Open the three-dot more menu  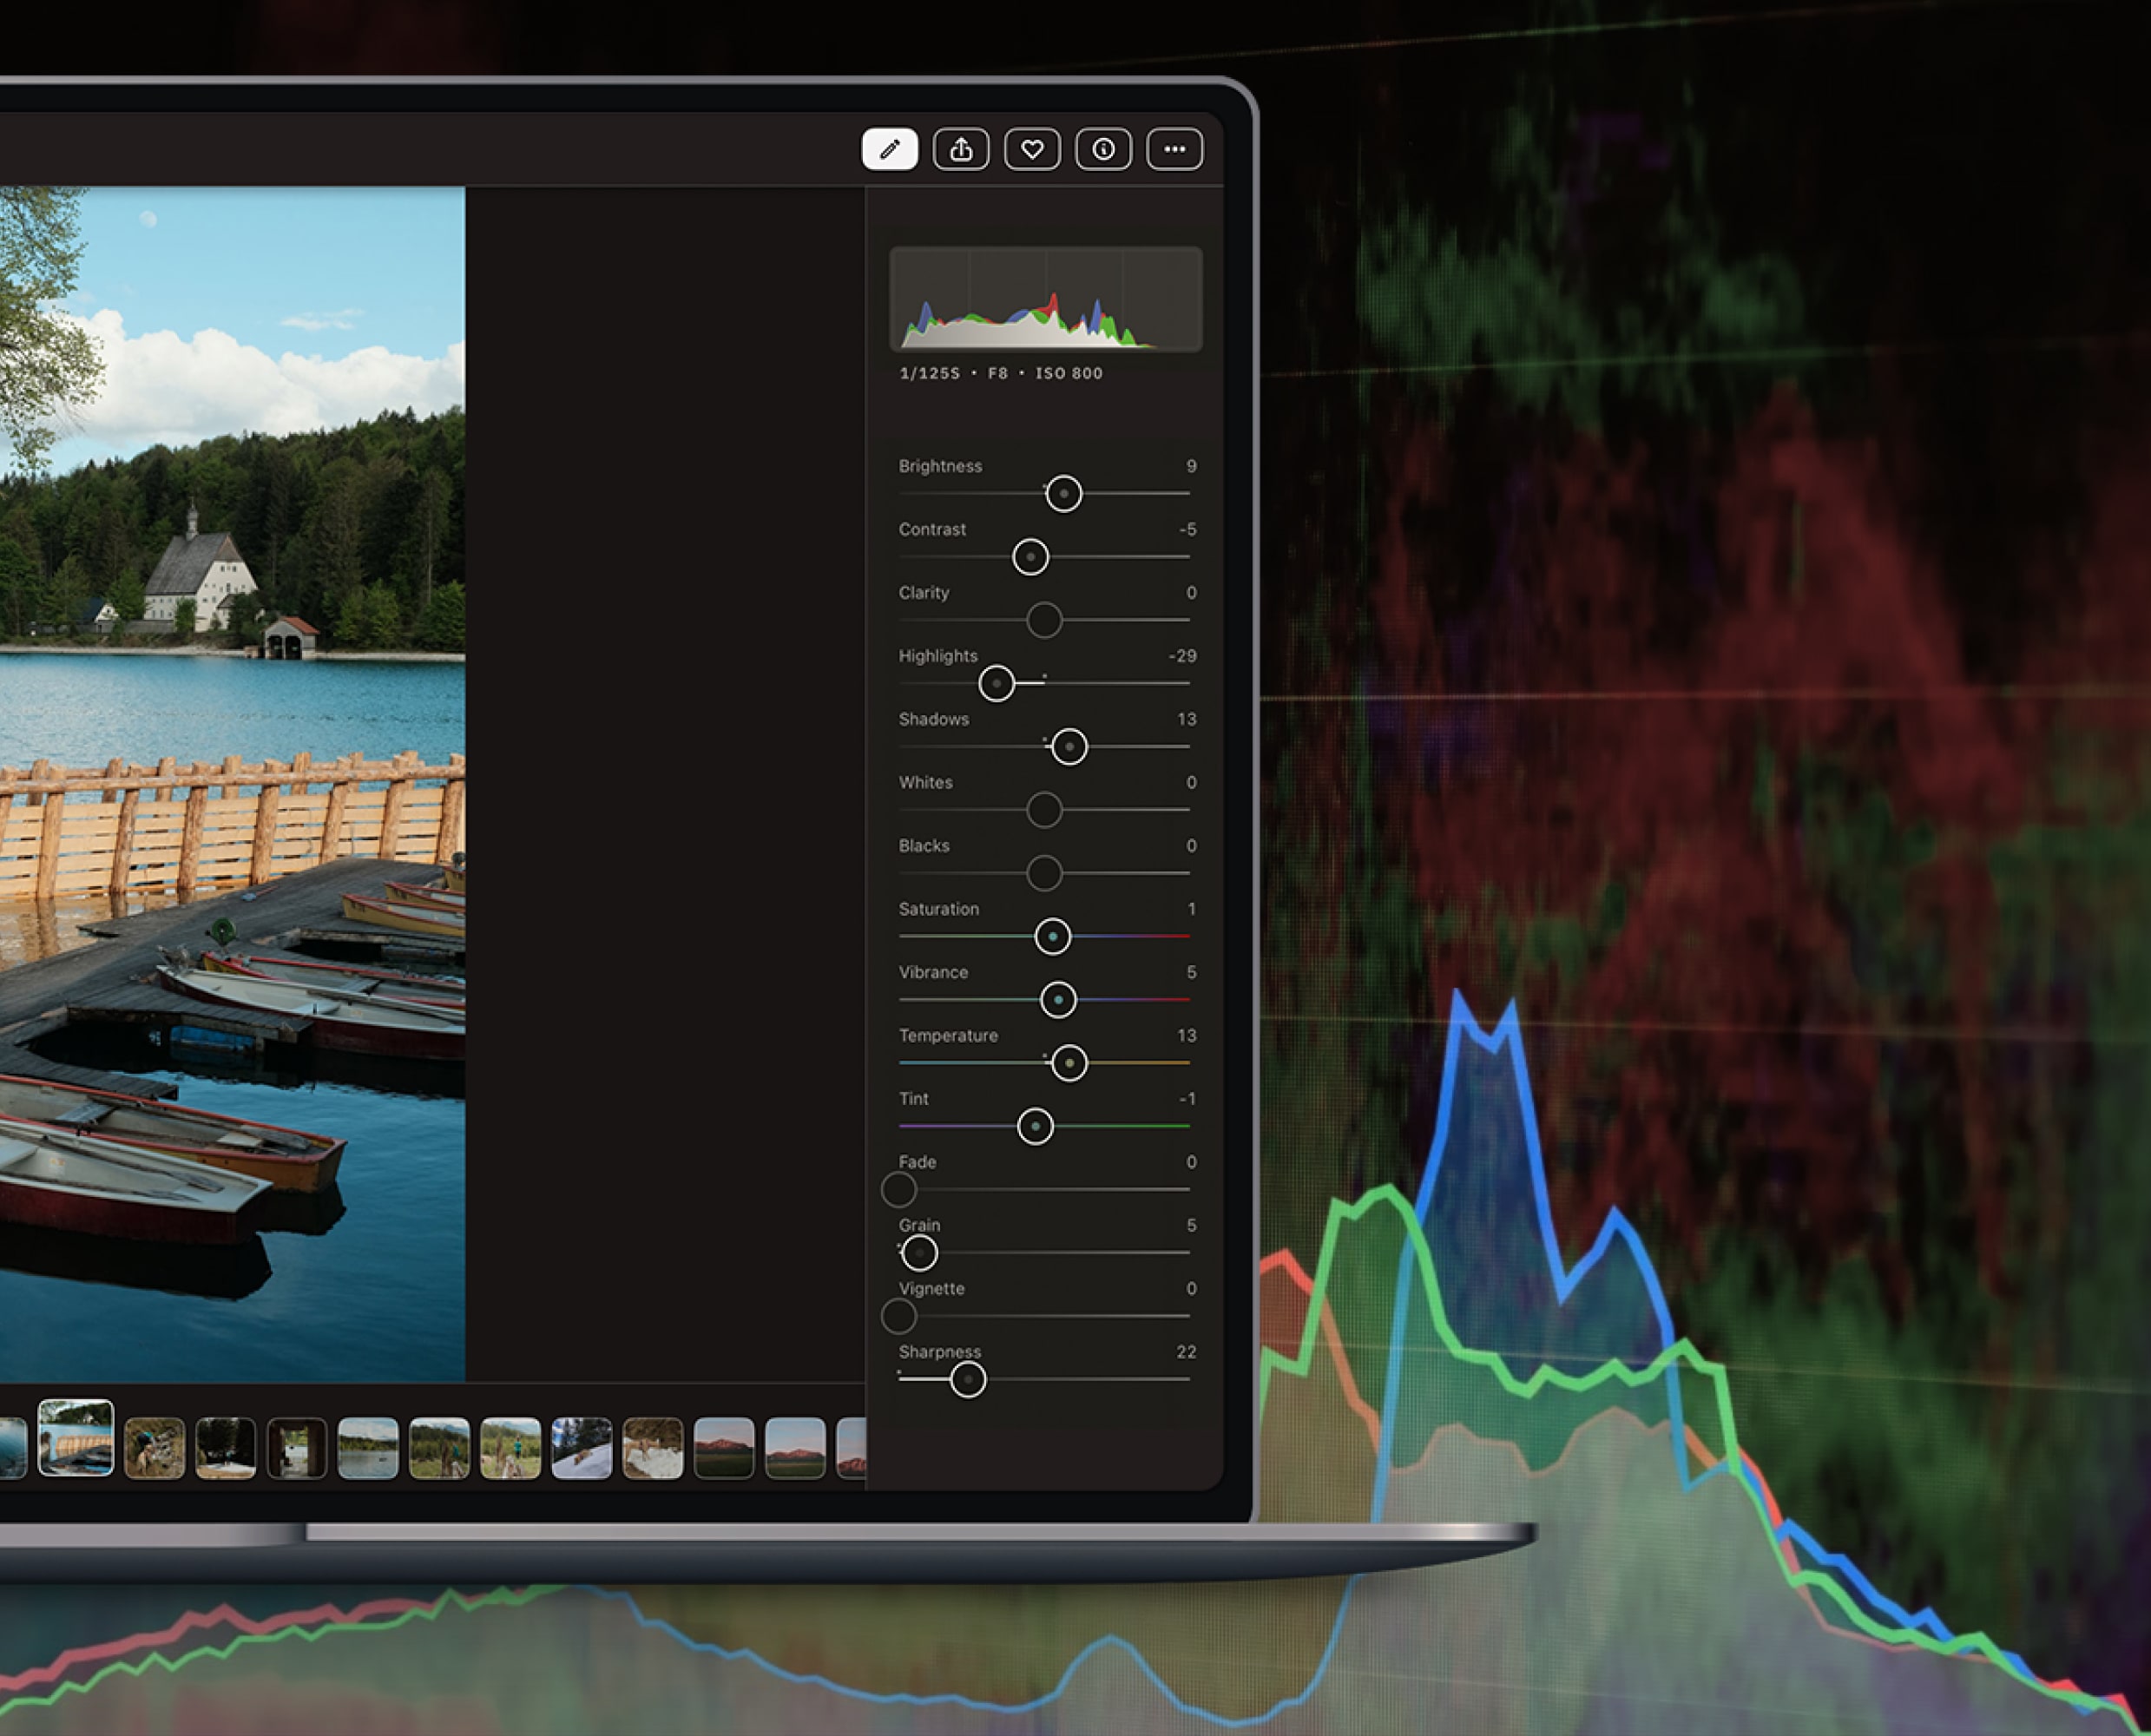coord(1174,150)
